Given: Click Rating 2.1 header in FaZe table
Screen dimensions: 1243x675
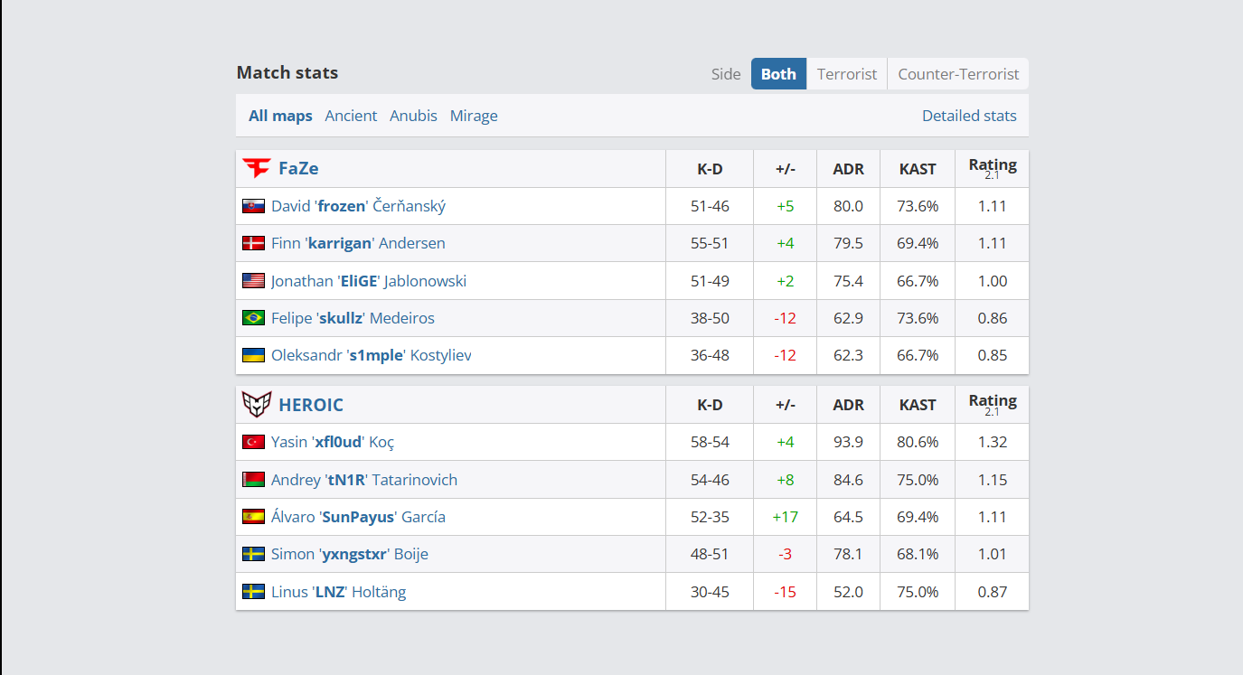Looking at the screenshot, I should tap(993, 168).
